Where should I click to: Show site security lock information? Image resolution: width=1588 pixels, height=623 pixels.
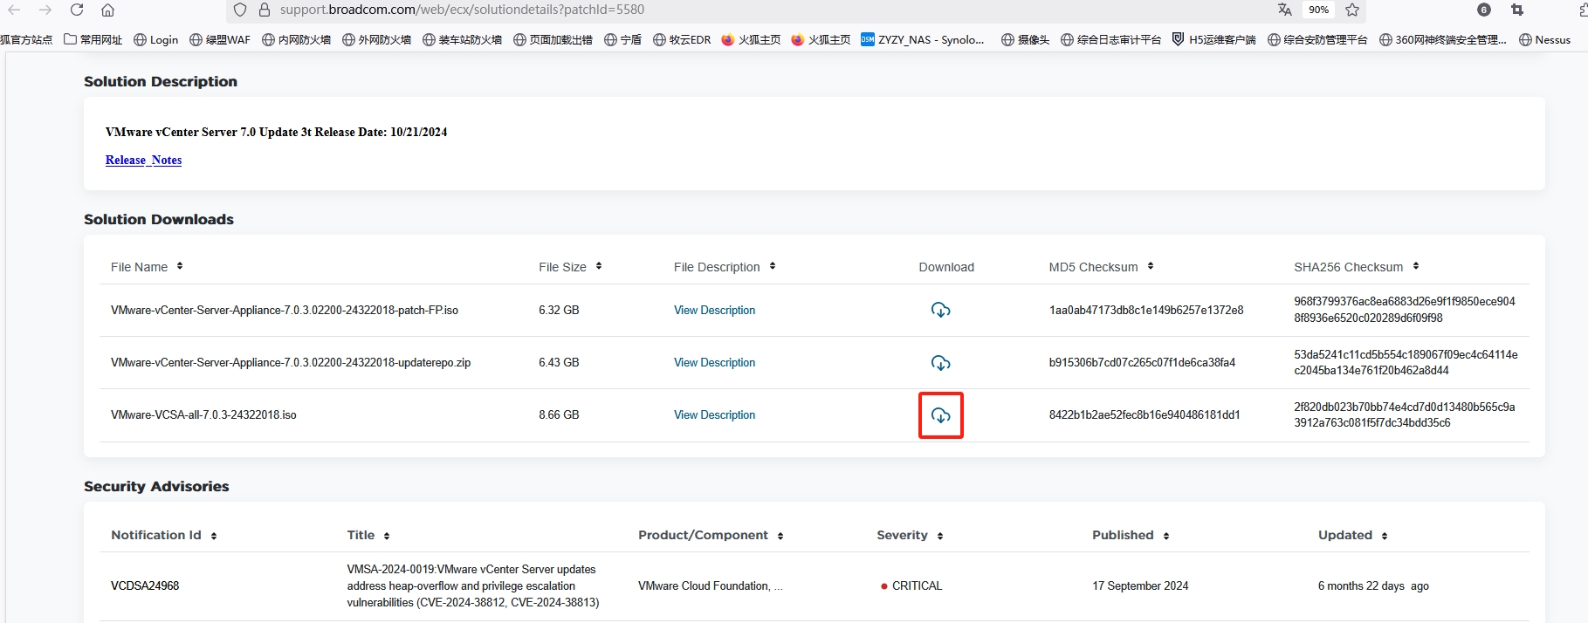pos(265,10)
